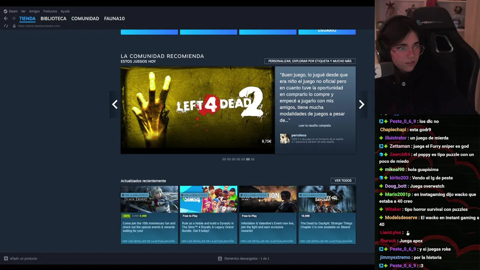This screenshot has width=480, height=270.
Task: Reload the store page
Action: pyautogui.click(x=6, y=26)
